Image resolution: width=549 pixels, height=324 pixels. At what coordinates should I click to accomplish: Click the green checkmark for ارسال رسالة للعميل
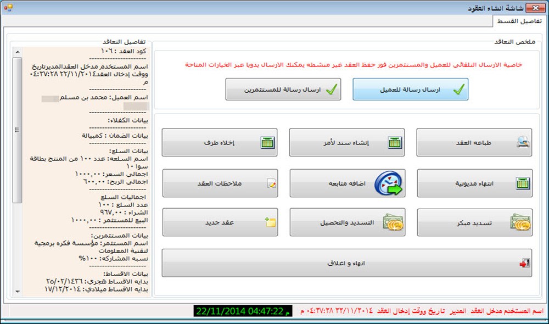coord(458,90)
